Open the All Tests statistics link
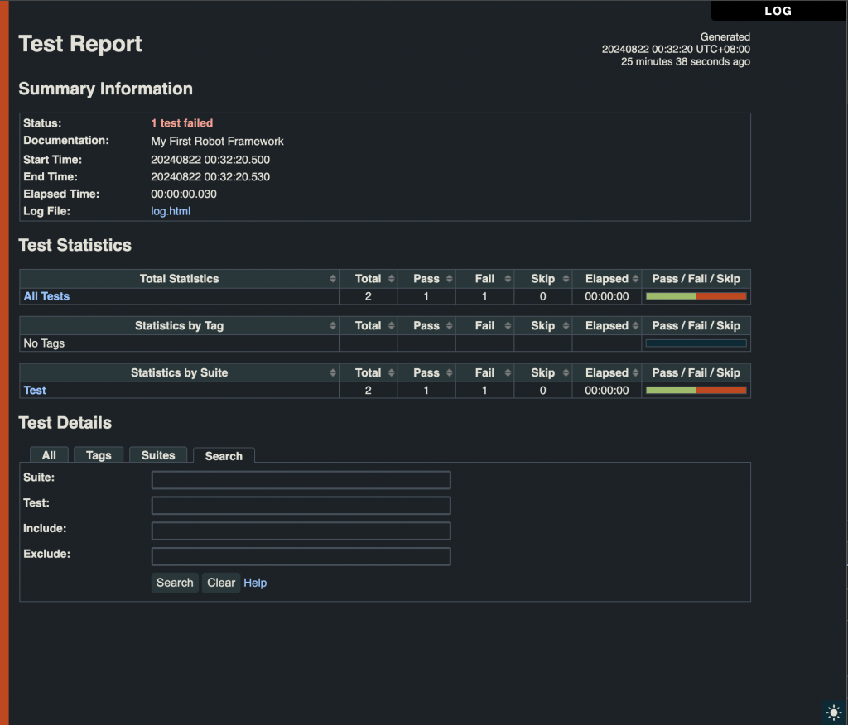Screen dimensions: 848x725 point(46,296)
